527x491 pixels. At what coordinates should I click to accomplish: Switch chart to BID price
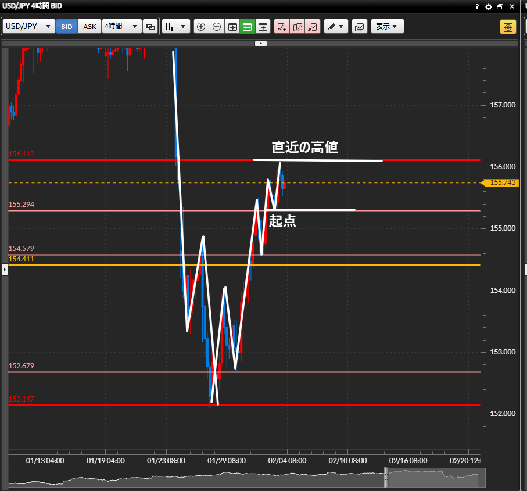click(x=67, y=27)
